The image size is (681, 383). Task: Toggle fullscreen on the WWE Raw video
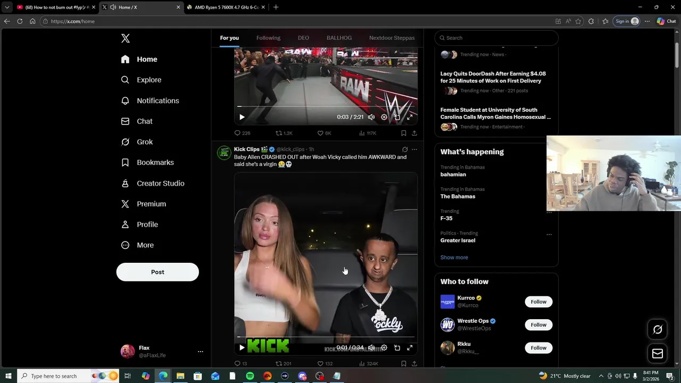pos(410,117)
